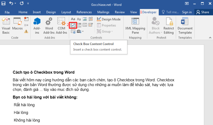
Task: Open the XML Mapping Pane
Action: 135,26
